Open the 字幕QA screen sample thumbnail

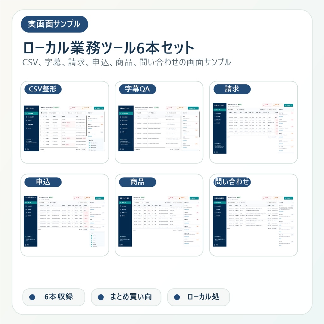[x=159, y=128]
